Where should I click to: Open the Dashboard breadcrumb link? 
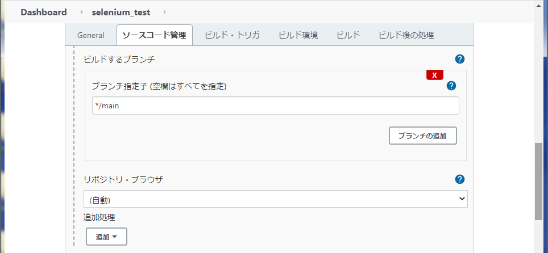click(x=44, y=12)
